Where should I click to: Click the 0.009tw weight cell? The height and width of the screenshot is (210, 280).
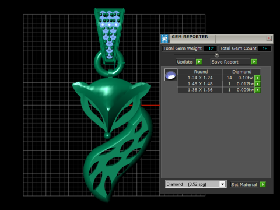tap(246, 90)
